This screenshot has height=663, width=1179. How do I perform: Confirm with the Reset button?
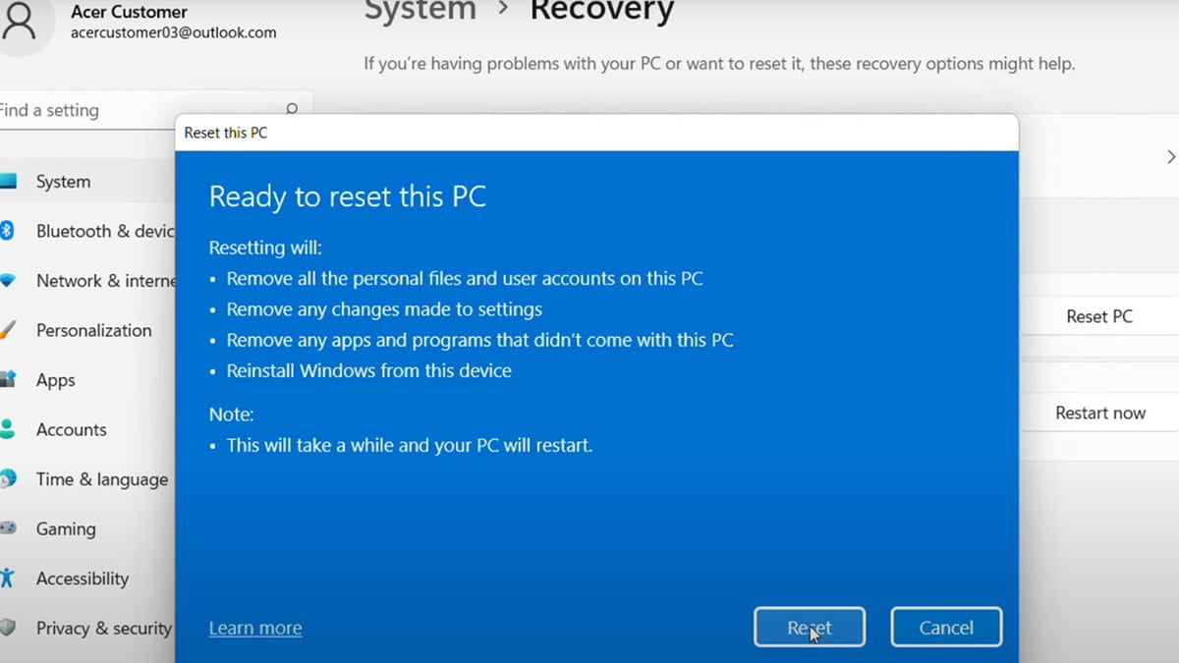[x=810, y=628]
